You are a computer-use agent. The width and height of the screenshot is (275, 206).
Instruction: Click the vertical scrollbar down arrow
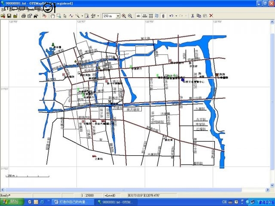point(272,185)
